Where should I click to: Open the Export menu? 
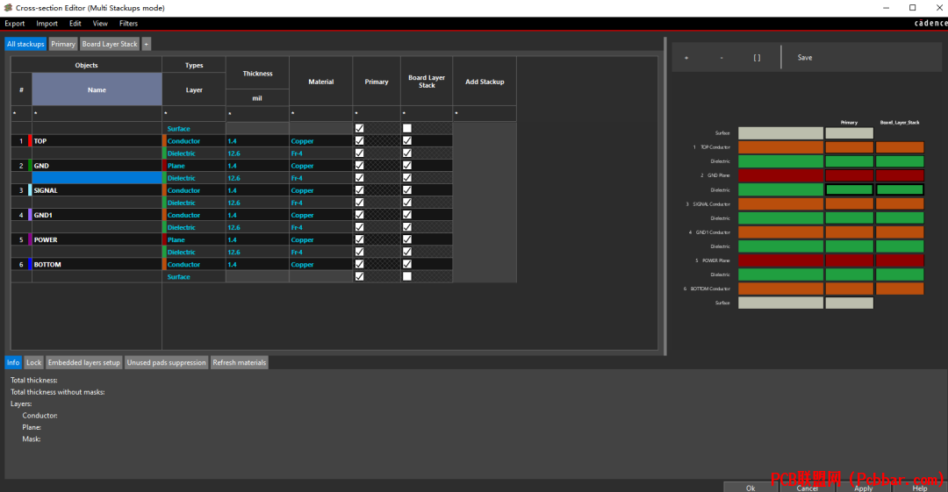[x=15, y=24]
